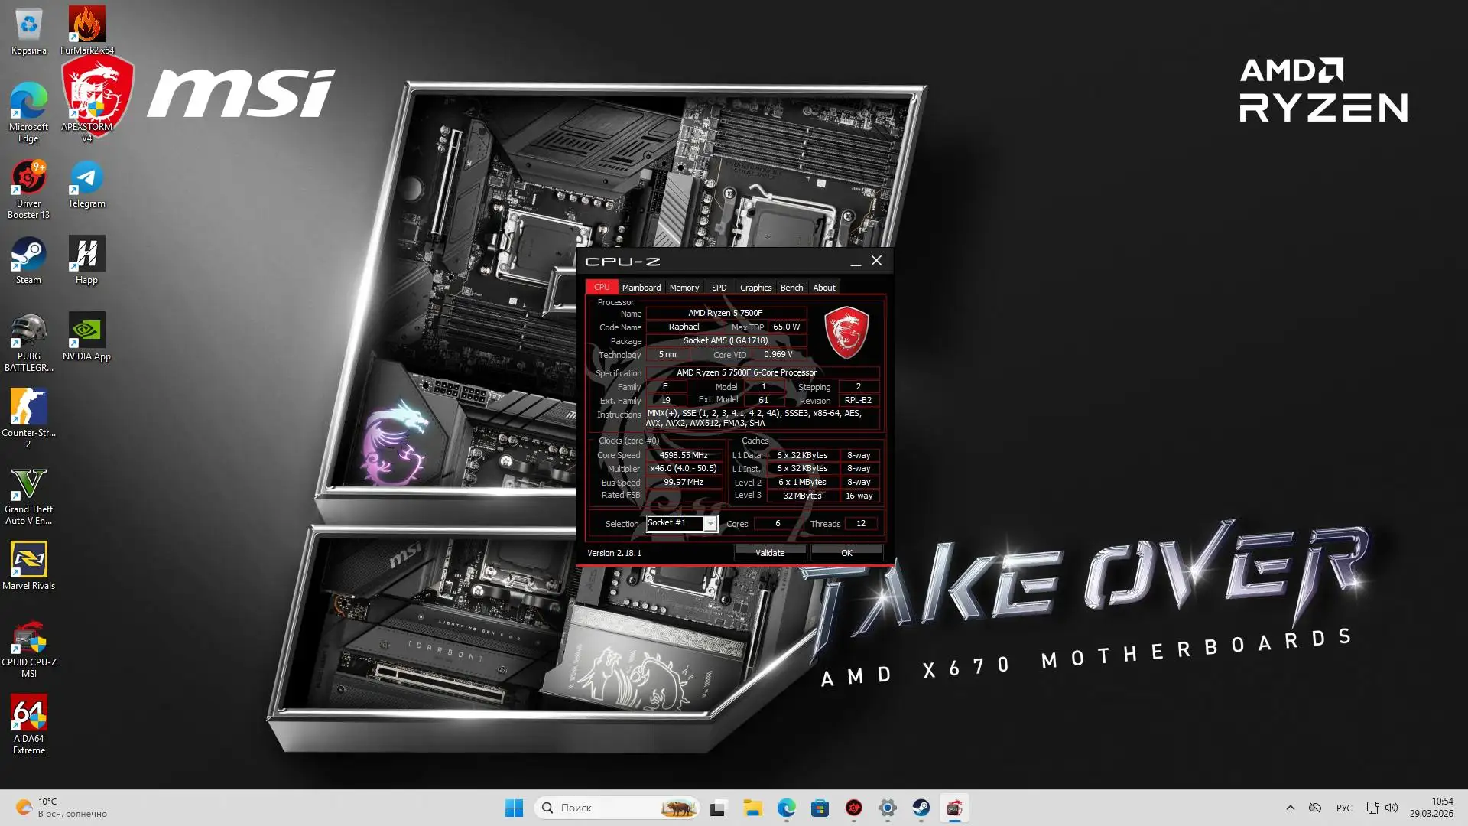Expand hidden system tray icons
This screenshot has width=1468, height=826.
1290,807
